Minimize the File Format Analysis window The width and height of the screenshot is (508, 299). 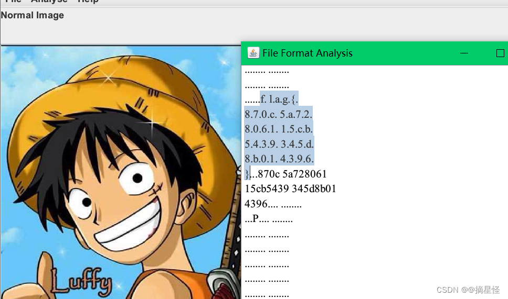tap(464, 53)
